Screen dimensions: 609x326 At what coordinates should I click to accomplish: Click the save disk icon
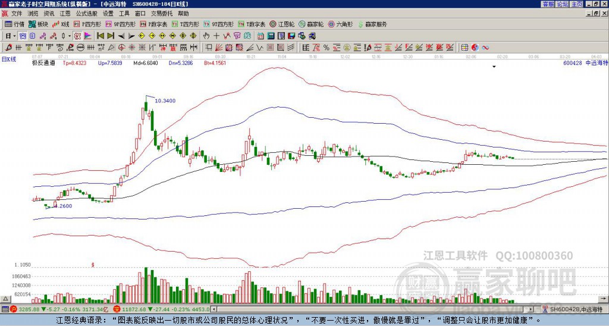click(x=291, y=36)
